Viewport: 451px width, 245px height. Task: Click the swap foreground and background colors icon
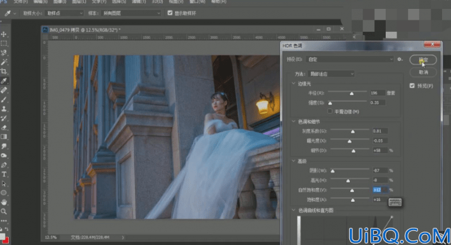(x=6, y=229)
